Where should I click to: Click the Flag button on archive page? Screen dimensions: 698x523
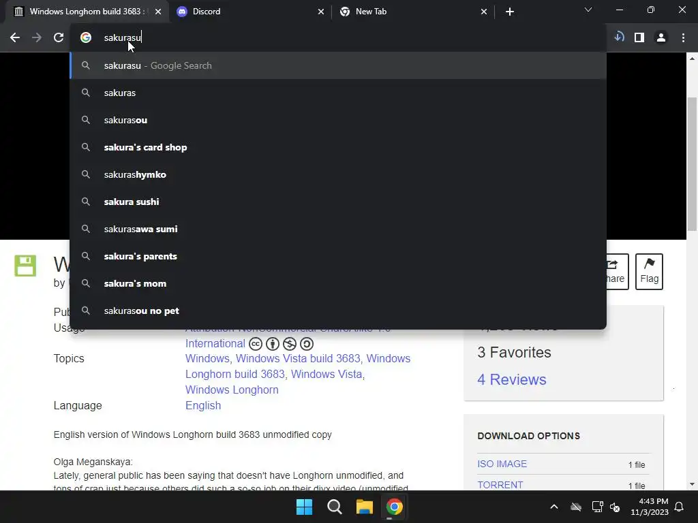tap(649, 271)
